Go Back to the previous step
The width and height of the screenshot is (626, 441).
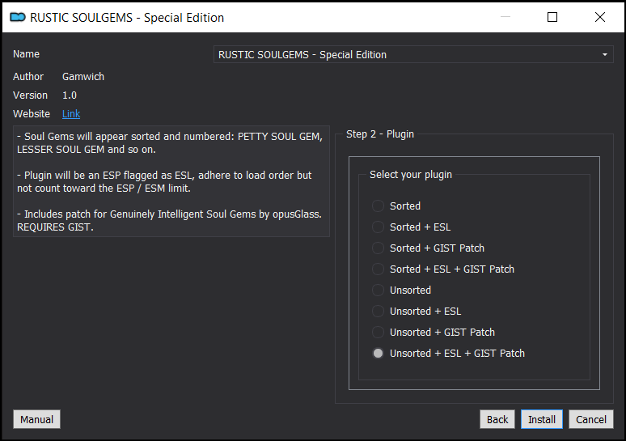click(x=497, y=419)
